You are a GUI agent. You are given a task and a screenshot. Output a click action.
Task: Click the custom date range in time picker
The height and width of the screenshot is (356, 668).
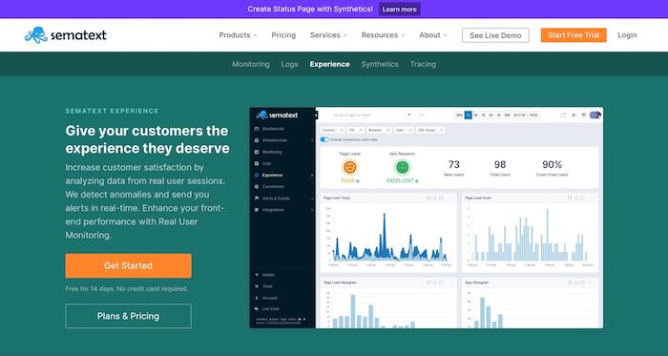coord(526,115)
